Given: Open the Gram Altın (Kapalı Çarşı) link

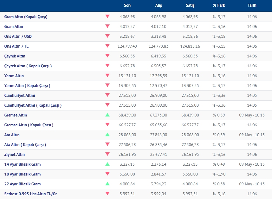Looking at the screenshot, I should (x=26, y=17).
